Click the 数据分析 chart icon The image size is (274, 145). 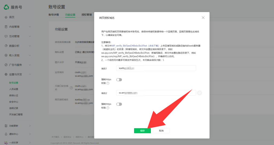[x=6, y=46]
